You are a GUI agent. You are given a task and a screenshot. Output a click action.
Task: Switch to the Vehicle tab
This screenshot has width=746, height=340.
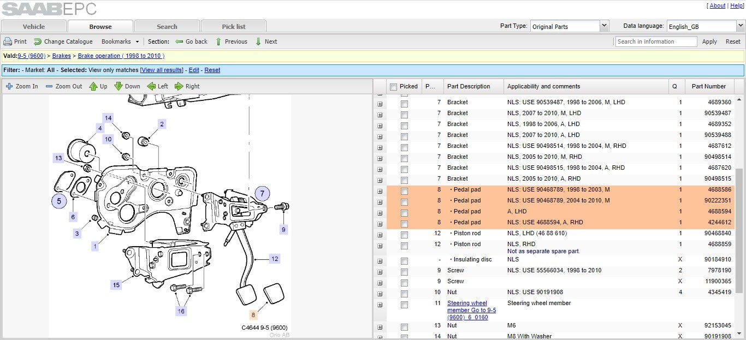click(34, 26)
